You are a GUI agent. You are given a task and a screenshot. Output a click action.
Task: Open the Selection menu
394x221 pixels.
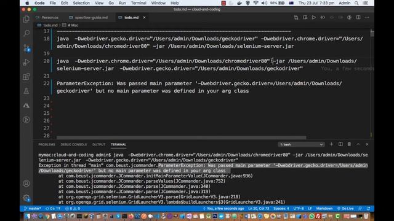click(x=81, y=3)
